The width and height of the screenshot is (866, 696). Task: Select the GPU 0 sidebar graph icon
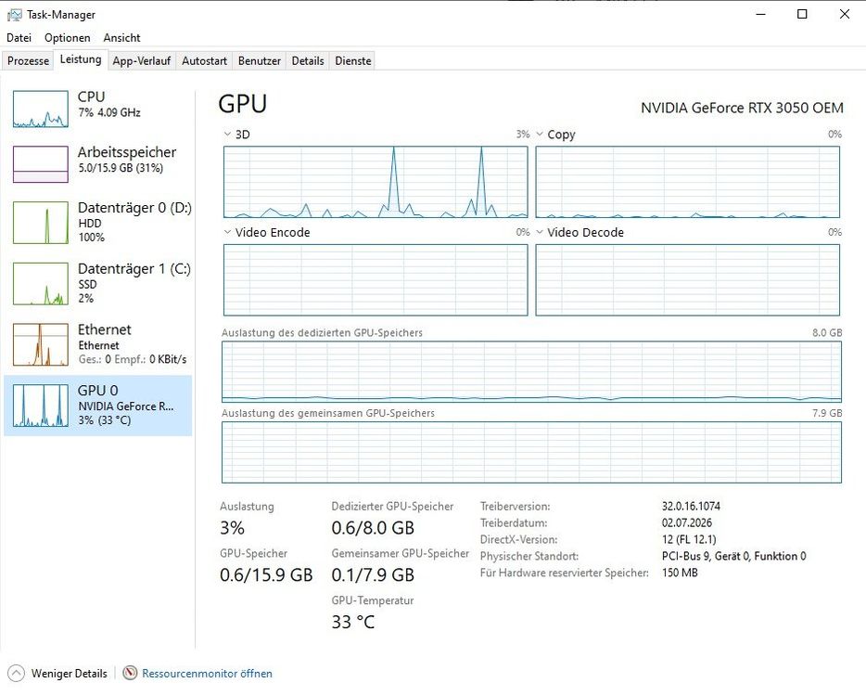click(41, 406)
